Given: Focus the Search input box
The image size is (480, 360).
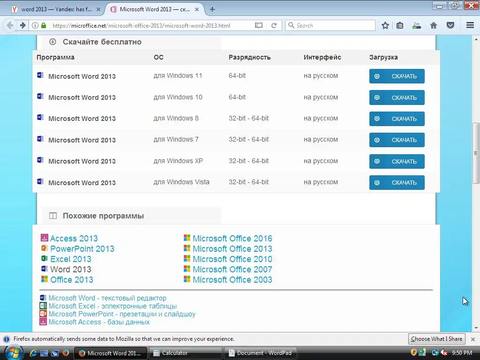Looking at the screenshot, I should point(330,25).
